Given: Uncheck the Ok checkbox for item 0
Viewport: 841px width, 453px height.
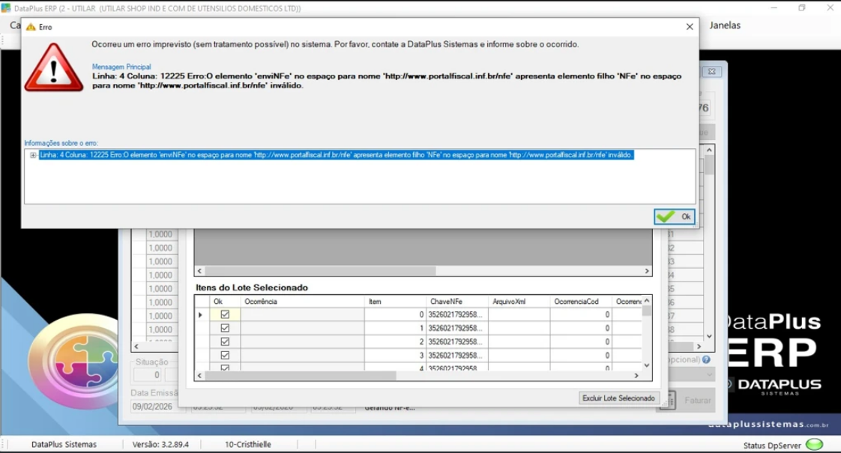Looking at the screenshot, I should (225, 314).
